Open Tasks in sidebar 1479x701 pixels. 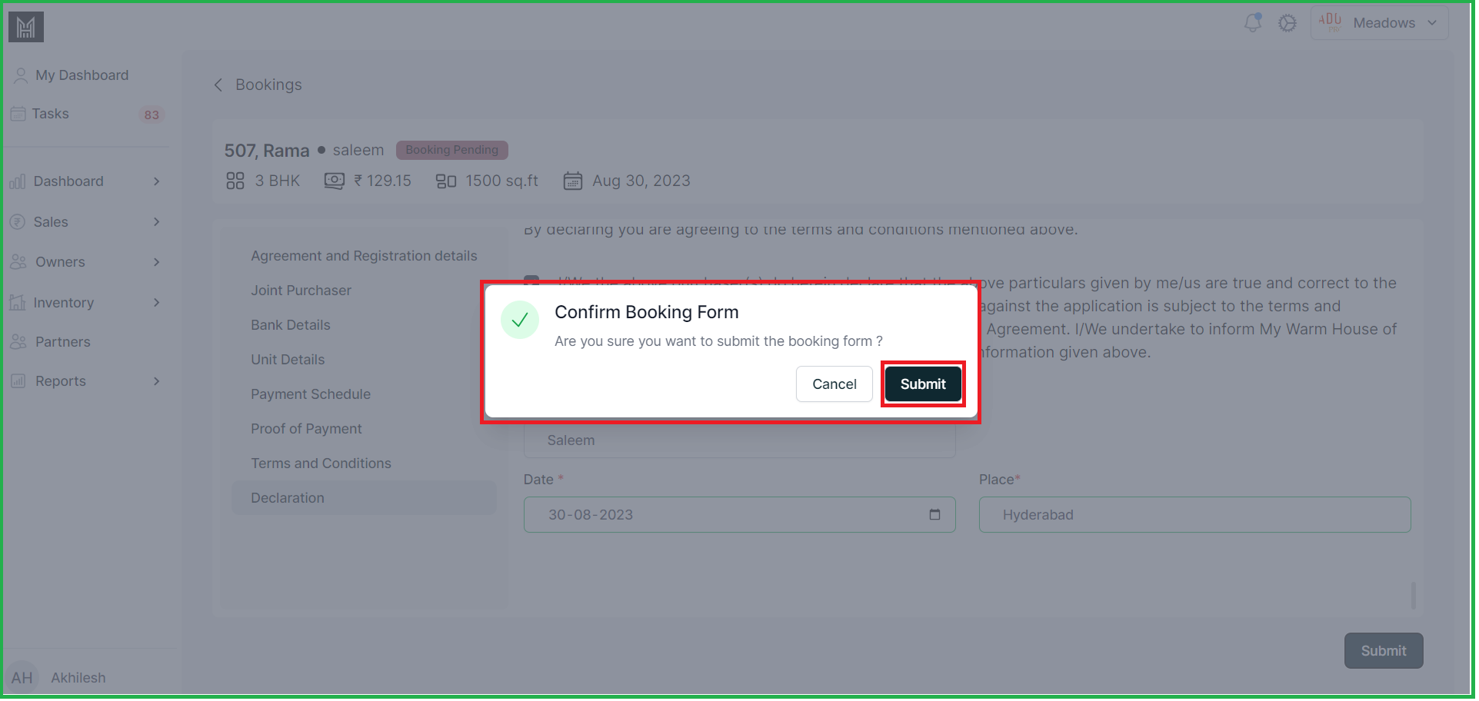pyautogui.click(x=51, y=114)
